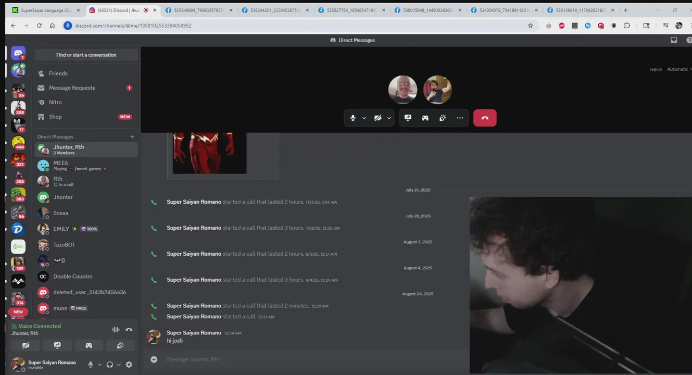This screenshot has height=375, width=692.
Task: Open User Settings gear
Action: point(129,365)
